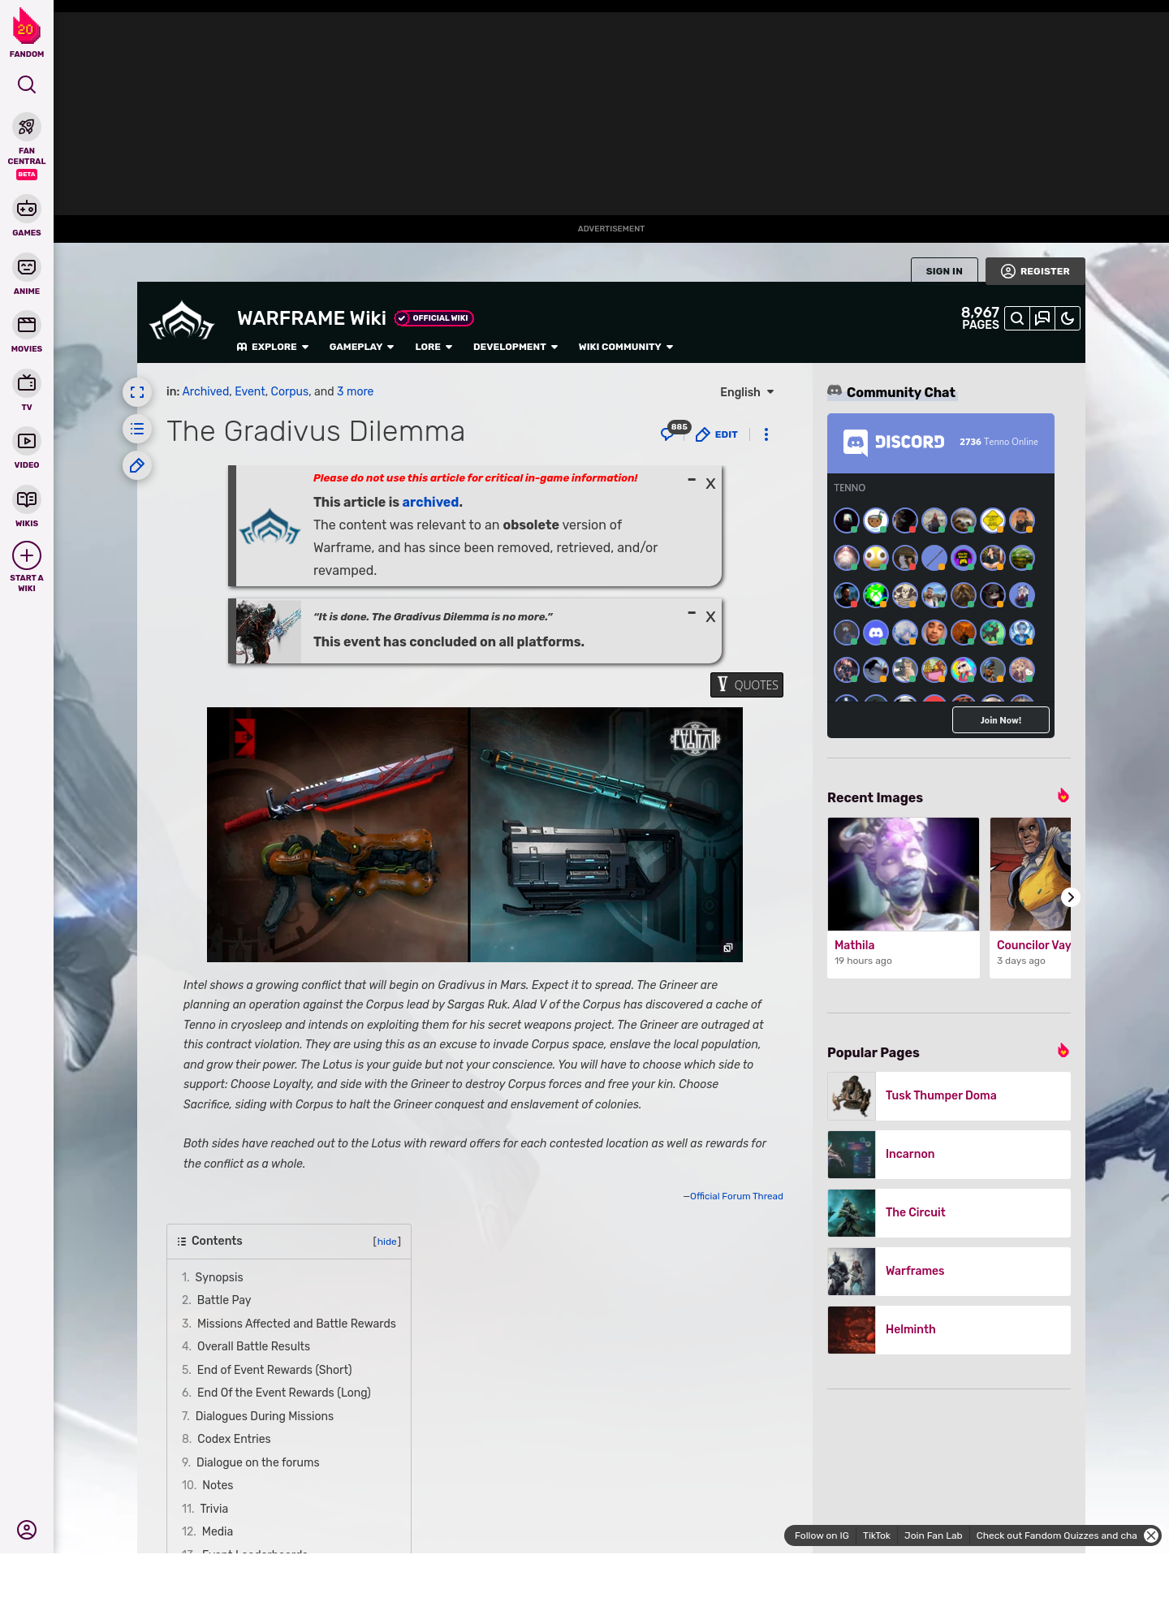Expand the Explore dropdown menu

pyautogui.click(x=273, y=347)
